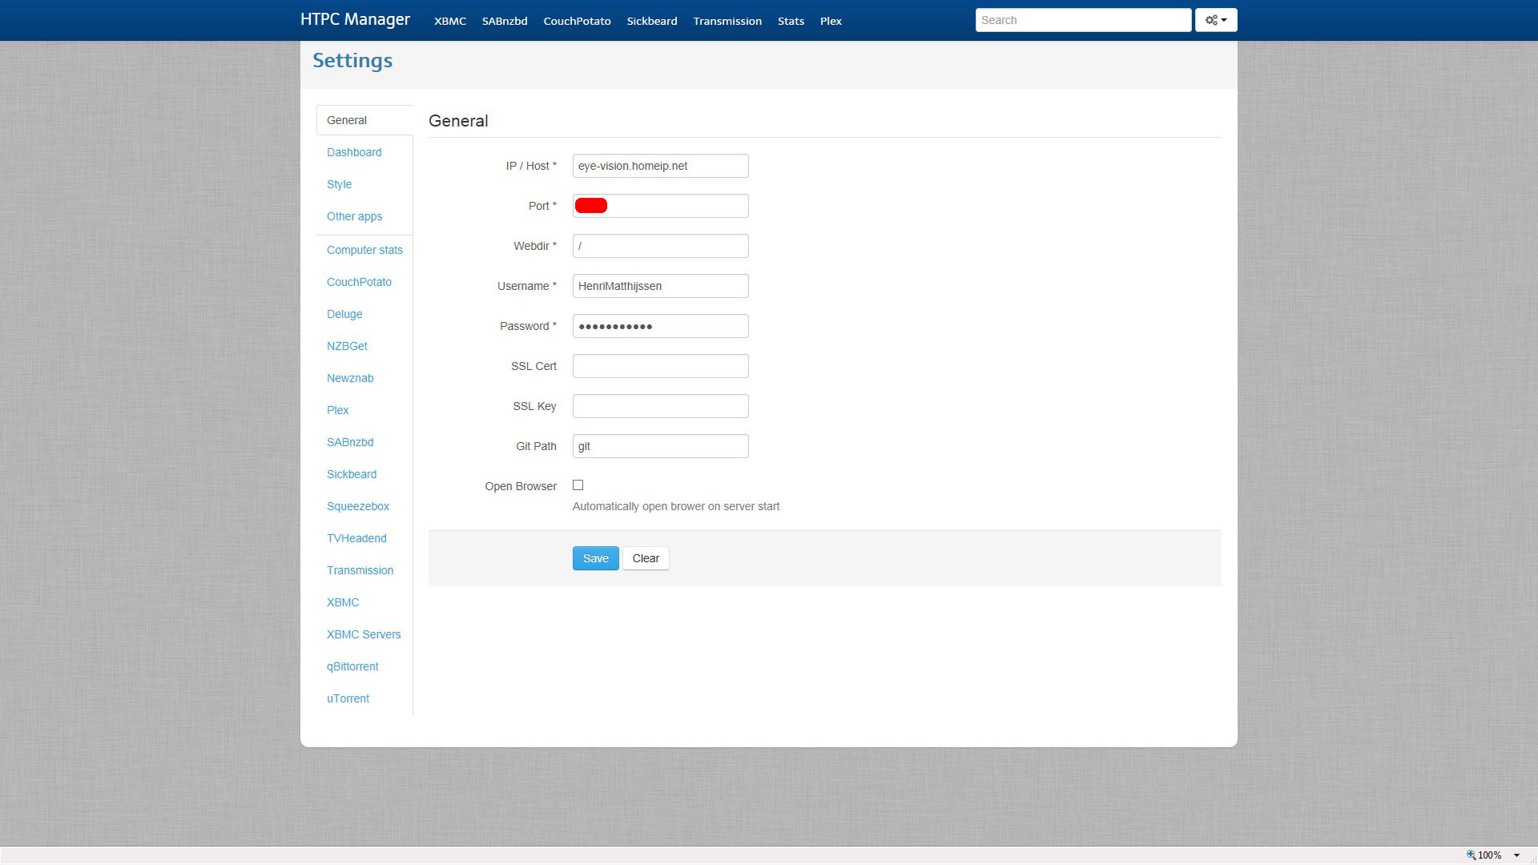
Task: Save the general settings
Action: tap(595, 558)
